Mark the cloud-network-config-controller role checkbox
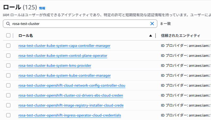This screenshot has width=211, height=120. (8, 85)
